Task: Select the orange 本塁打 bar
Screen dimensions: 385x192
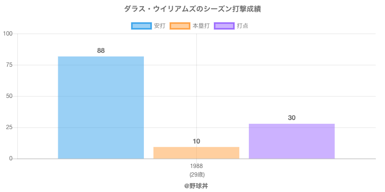Action: tap(196, 153)
